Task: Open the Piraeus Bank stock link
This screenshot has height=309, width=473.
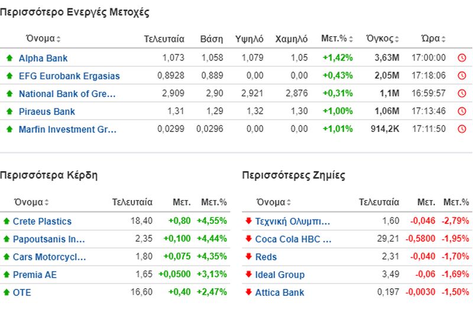Action: [47, 111]
